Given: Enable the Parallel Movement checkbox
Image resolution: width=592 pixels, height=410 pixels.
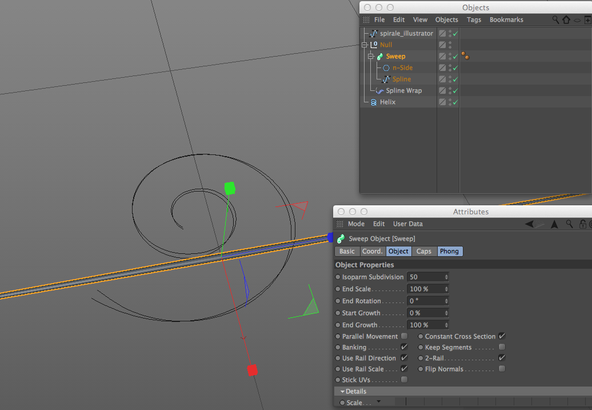Looking at the screenshot, I should pos(405,336).
